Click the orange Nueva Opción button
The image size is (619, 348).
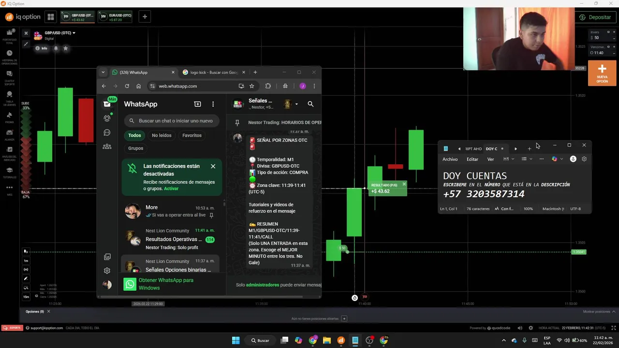pyautogui.click(x=602, y=73)
